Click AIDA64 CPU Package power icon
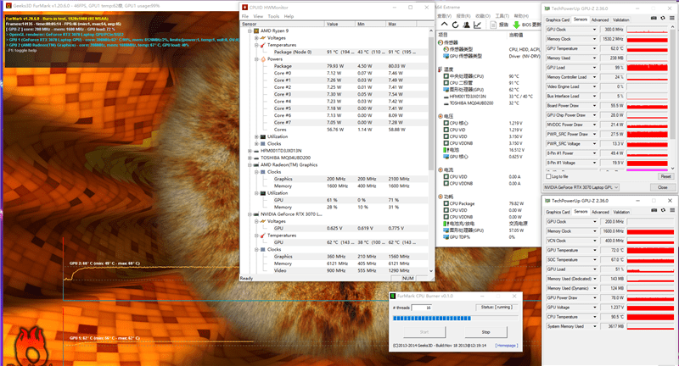679x366 pixels. [446, 203]
